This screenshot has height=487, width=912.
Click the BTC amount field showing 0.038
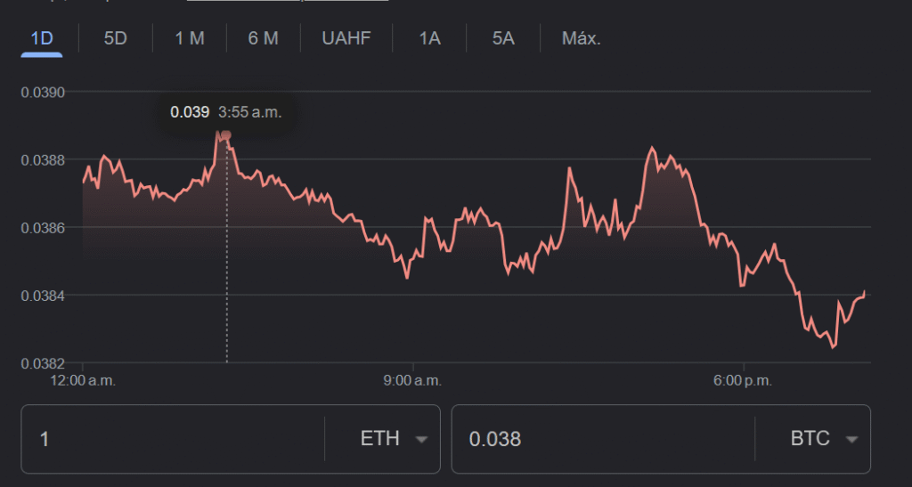(603, 439)
